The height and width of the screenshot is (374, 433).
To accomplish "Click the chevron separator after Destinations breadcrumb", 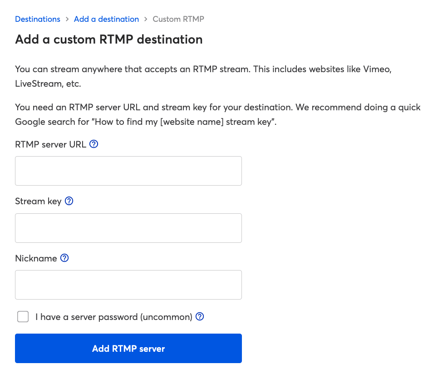I will coord(67,19).
